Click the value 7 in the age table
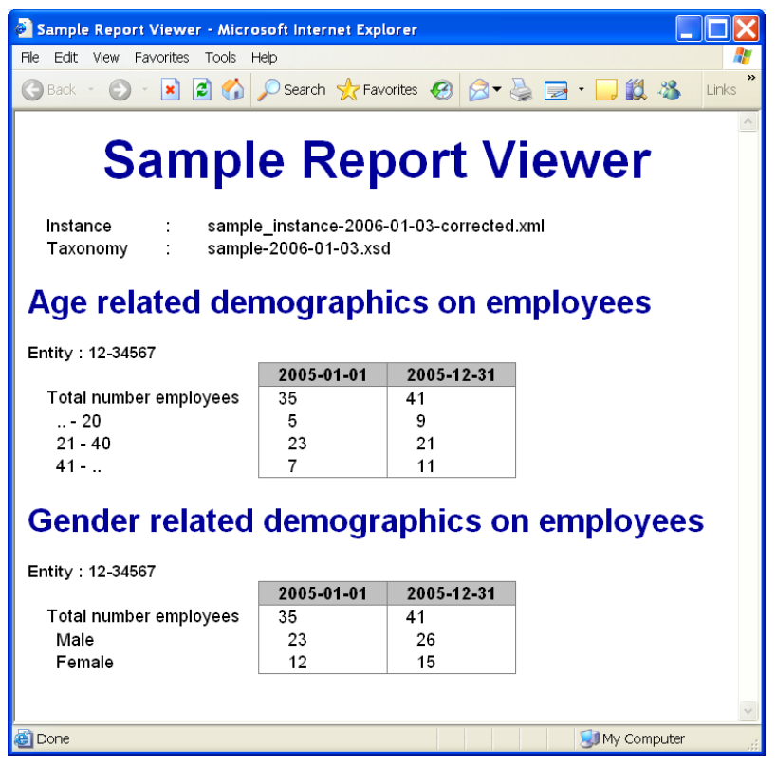Image resolution: width=776 pixels, height=765 pixels. pyautogui.click(x=292, y=466)
